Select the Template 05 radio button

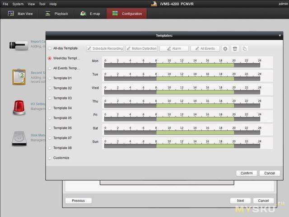[50, 118]
